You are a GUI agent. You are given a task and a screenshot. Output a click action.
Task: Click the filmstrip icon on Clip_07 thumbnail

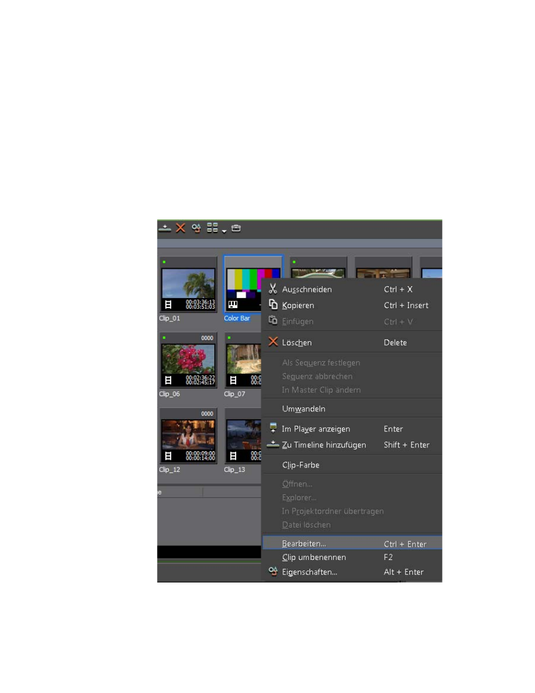point(233,380)
